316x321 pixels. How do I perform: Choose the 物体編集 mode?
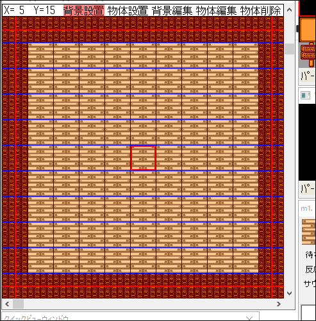coord(216,10)
